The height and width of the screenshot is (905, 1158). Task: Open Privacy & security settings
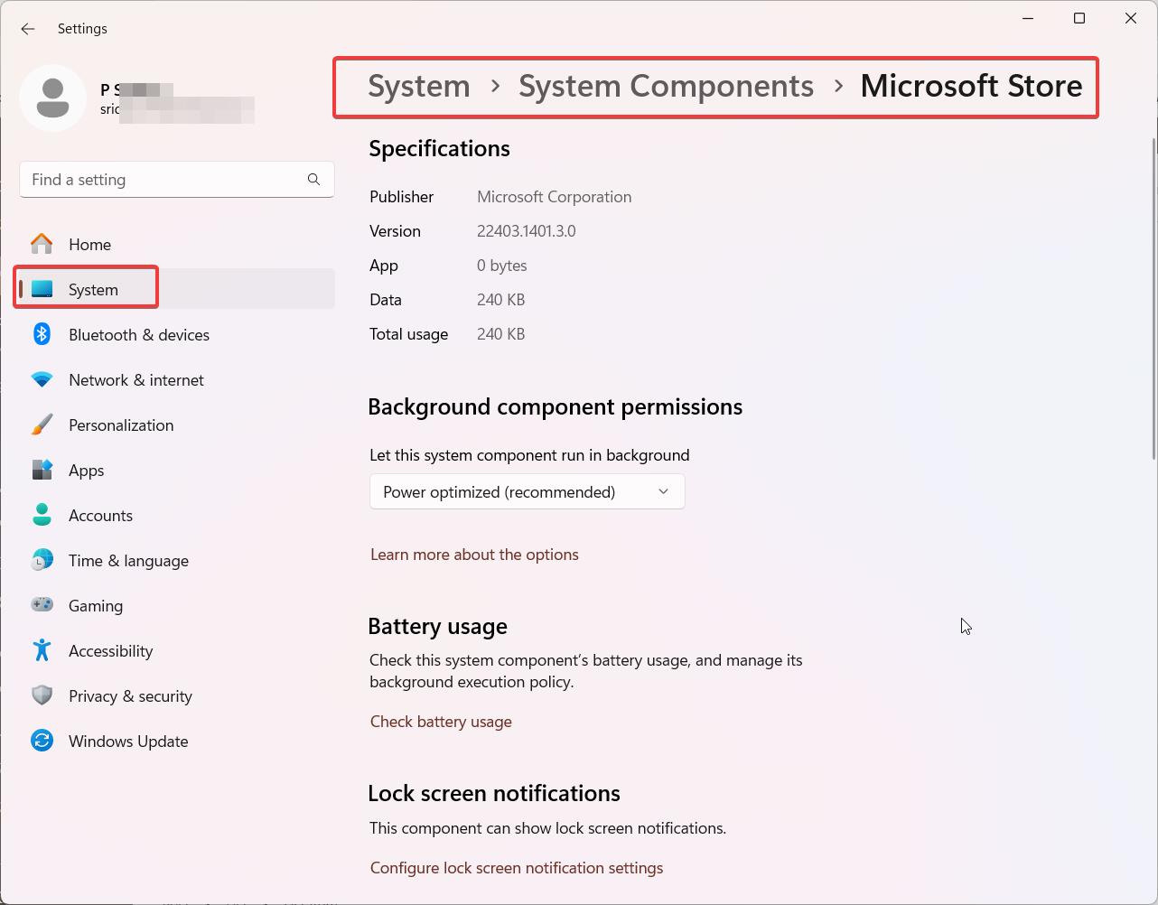point(130,695)
